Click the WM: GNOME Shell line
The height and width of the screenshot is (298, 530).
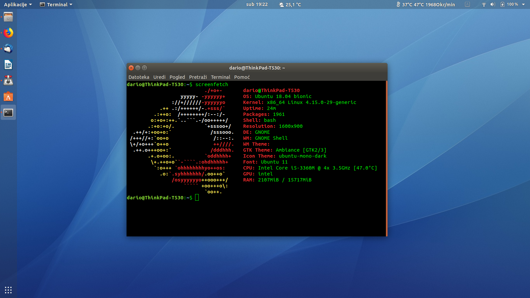click(x=265, y=138)
